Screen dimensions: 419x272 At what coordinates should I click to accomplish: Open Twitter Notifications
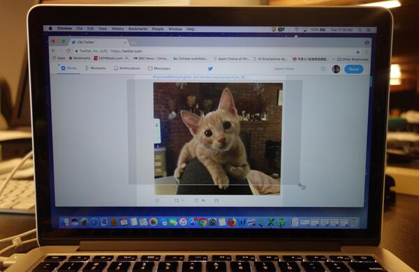pyautogui.click(x=127, y=68)
